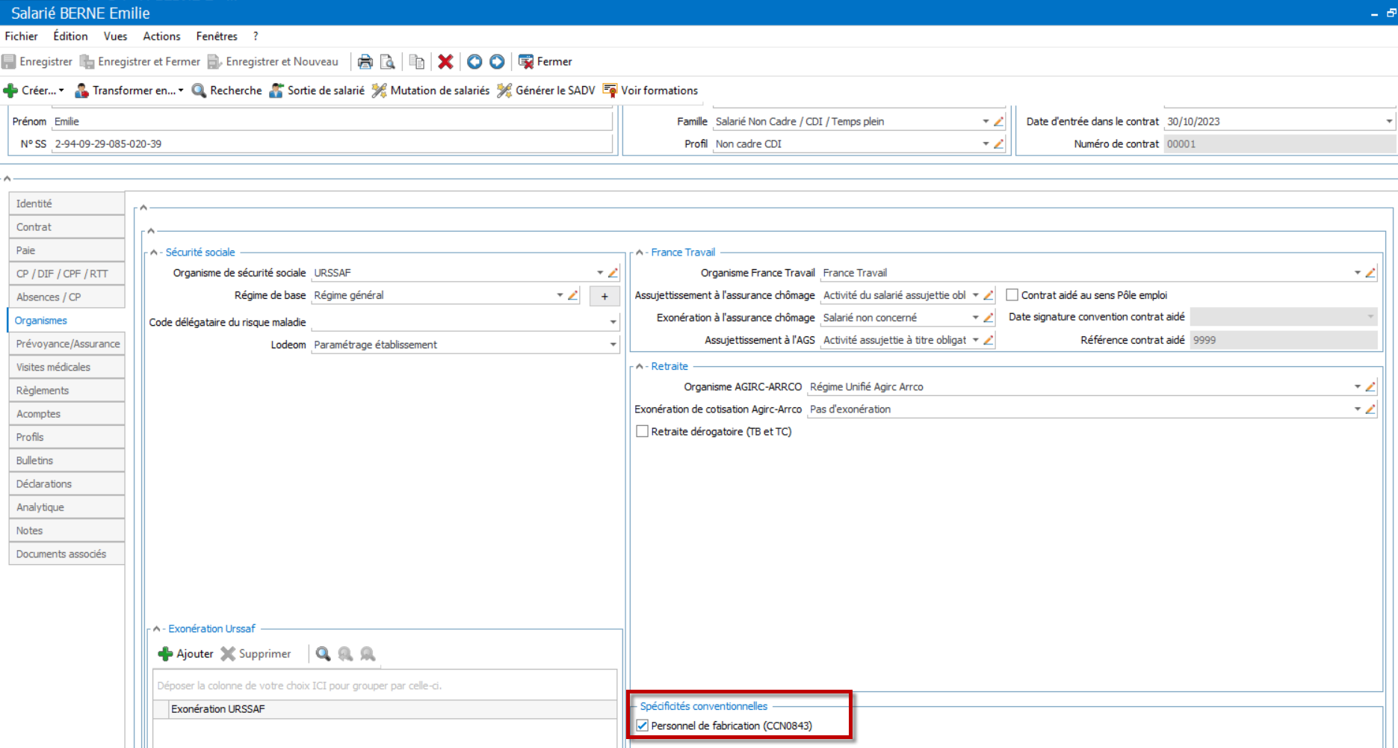Click the green plus Créer icon

click(x=10, y=90)
